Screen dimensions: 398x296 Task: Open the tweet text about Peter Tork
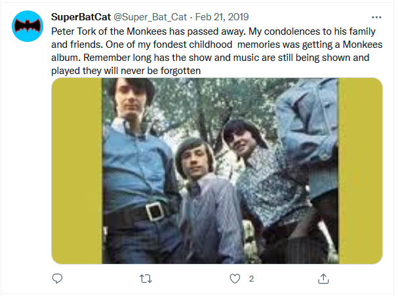217,51
